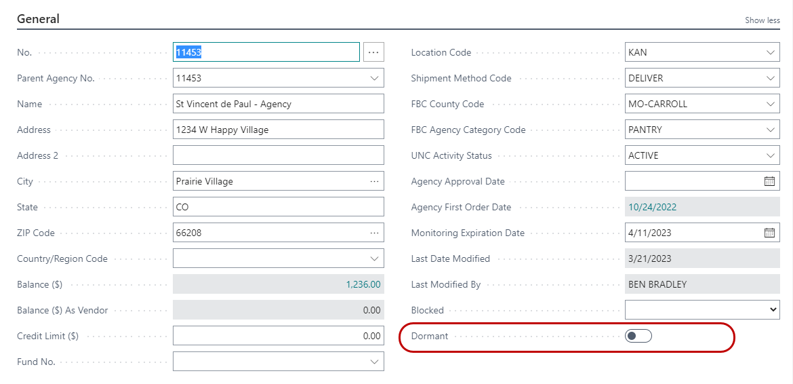
Task: Expand the FBC Agency Category Code dropdown
Action: (x=770, y=130)
